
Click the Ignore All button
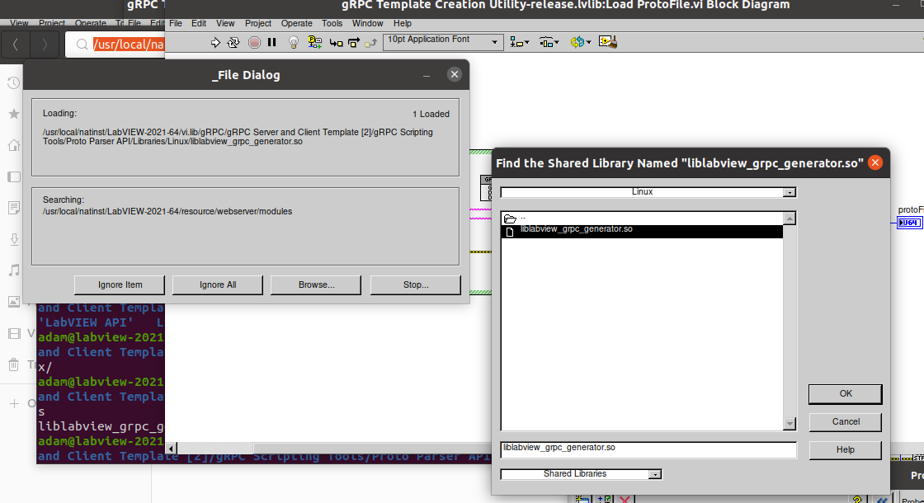(217, 284)
